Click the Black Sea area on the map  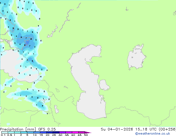[x=14, y=66]
